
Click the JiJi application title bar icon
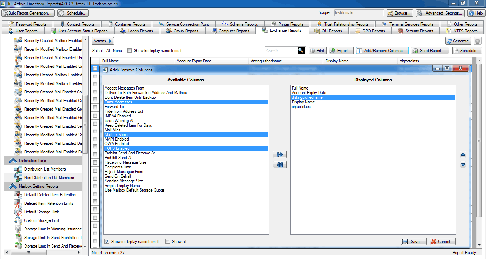coord(4,4)
